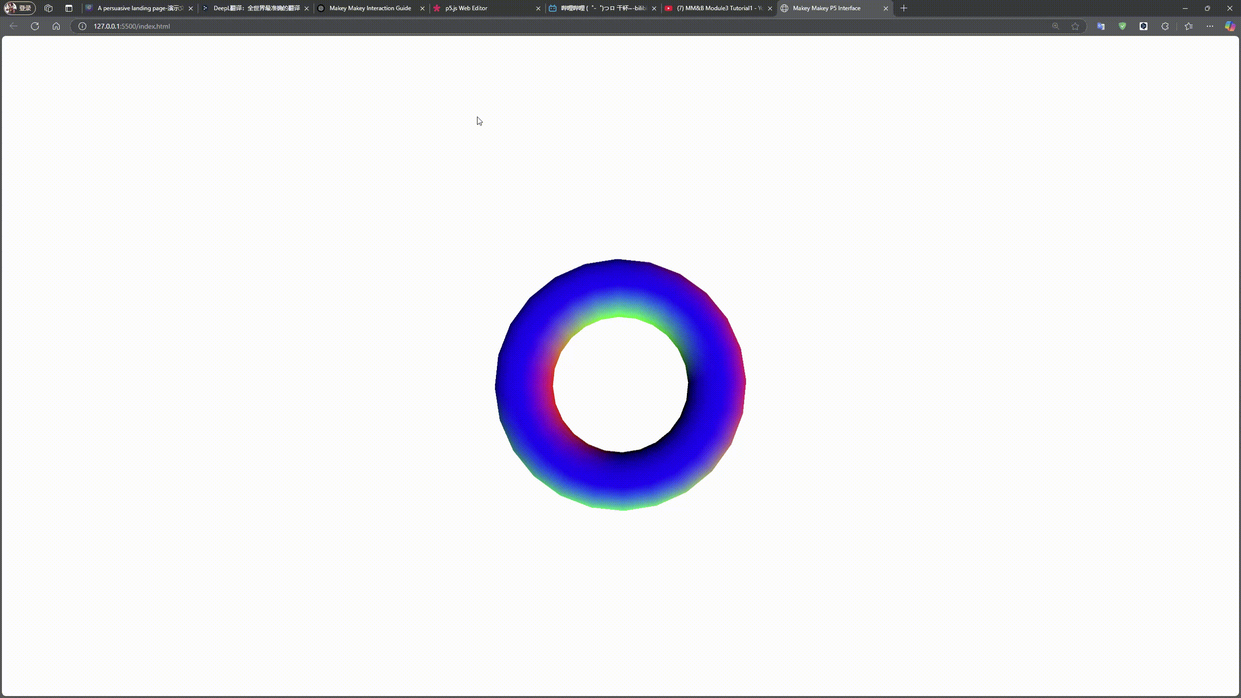Click the site information padlock toggle

(81, 26)
